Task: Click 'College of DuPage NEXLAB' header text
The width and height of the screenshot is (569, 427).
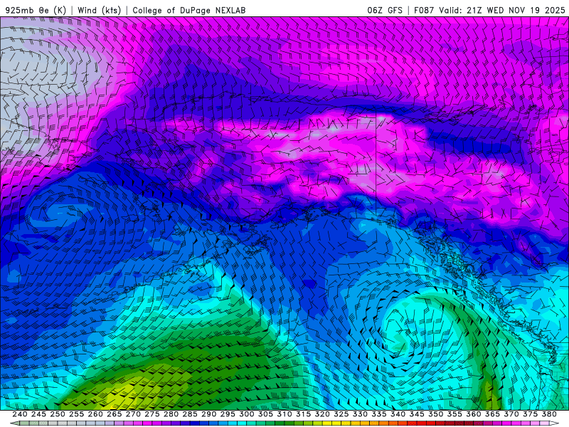Action: point(189,10)
